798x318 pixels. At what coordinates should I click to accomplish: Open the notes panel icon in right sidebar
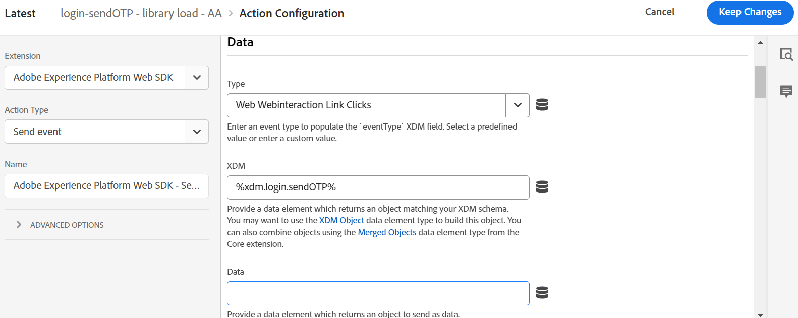coord(786,91)
